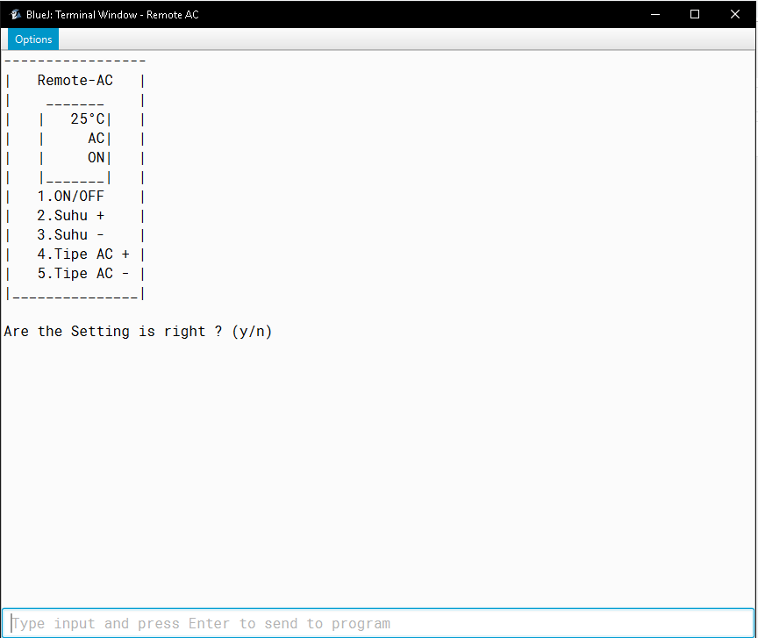
Task: Click the window title "BlueJ: Terminal Window - Remote AC"
Action: [112, 15]
